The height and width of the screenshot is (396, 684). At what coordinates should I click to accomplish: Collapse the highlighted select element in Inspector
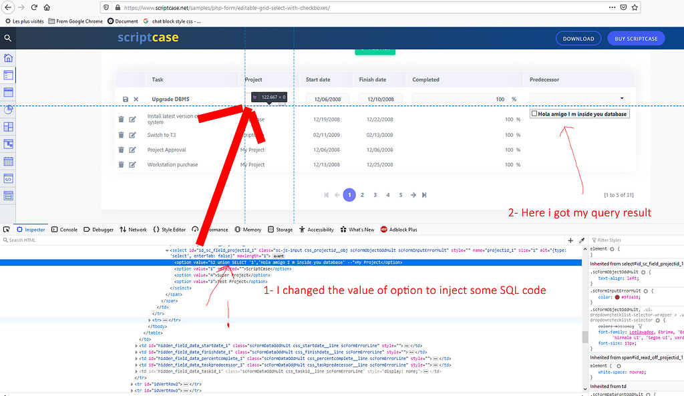(167, 250)
